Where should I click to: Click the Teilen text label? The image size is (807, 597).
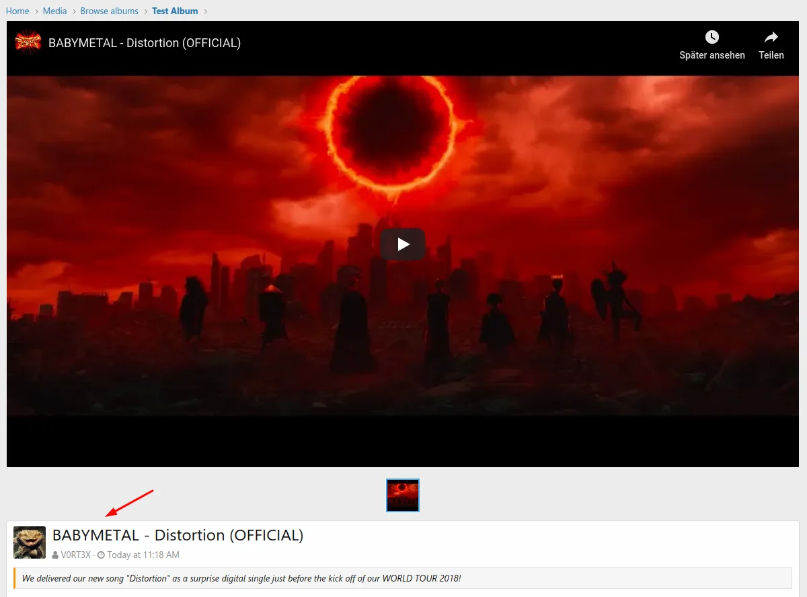click(771, 55)
